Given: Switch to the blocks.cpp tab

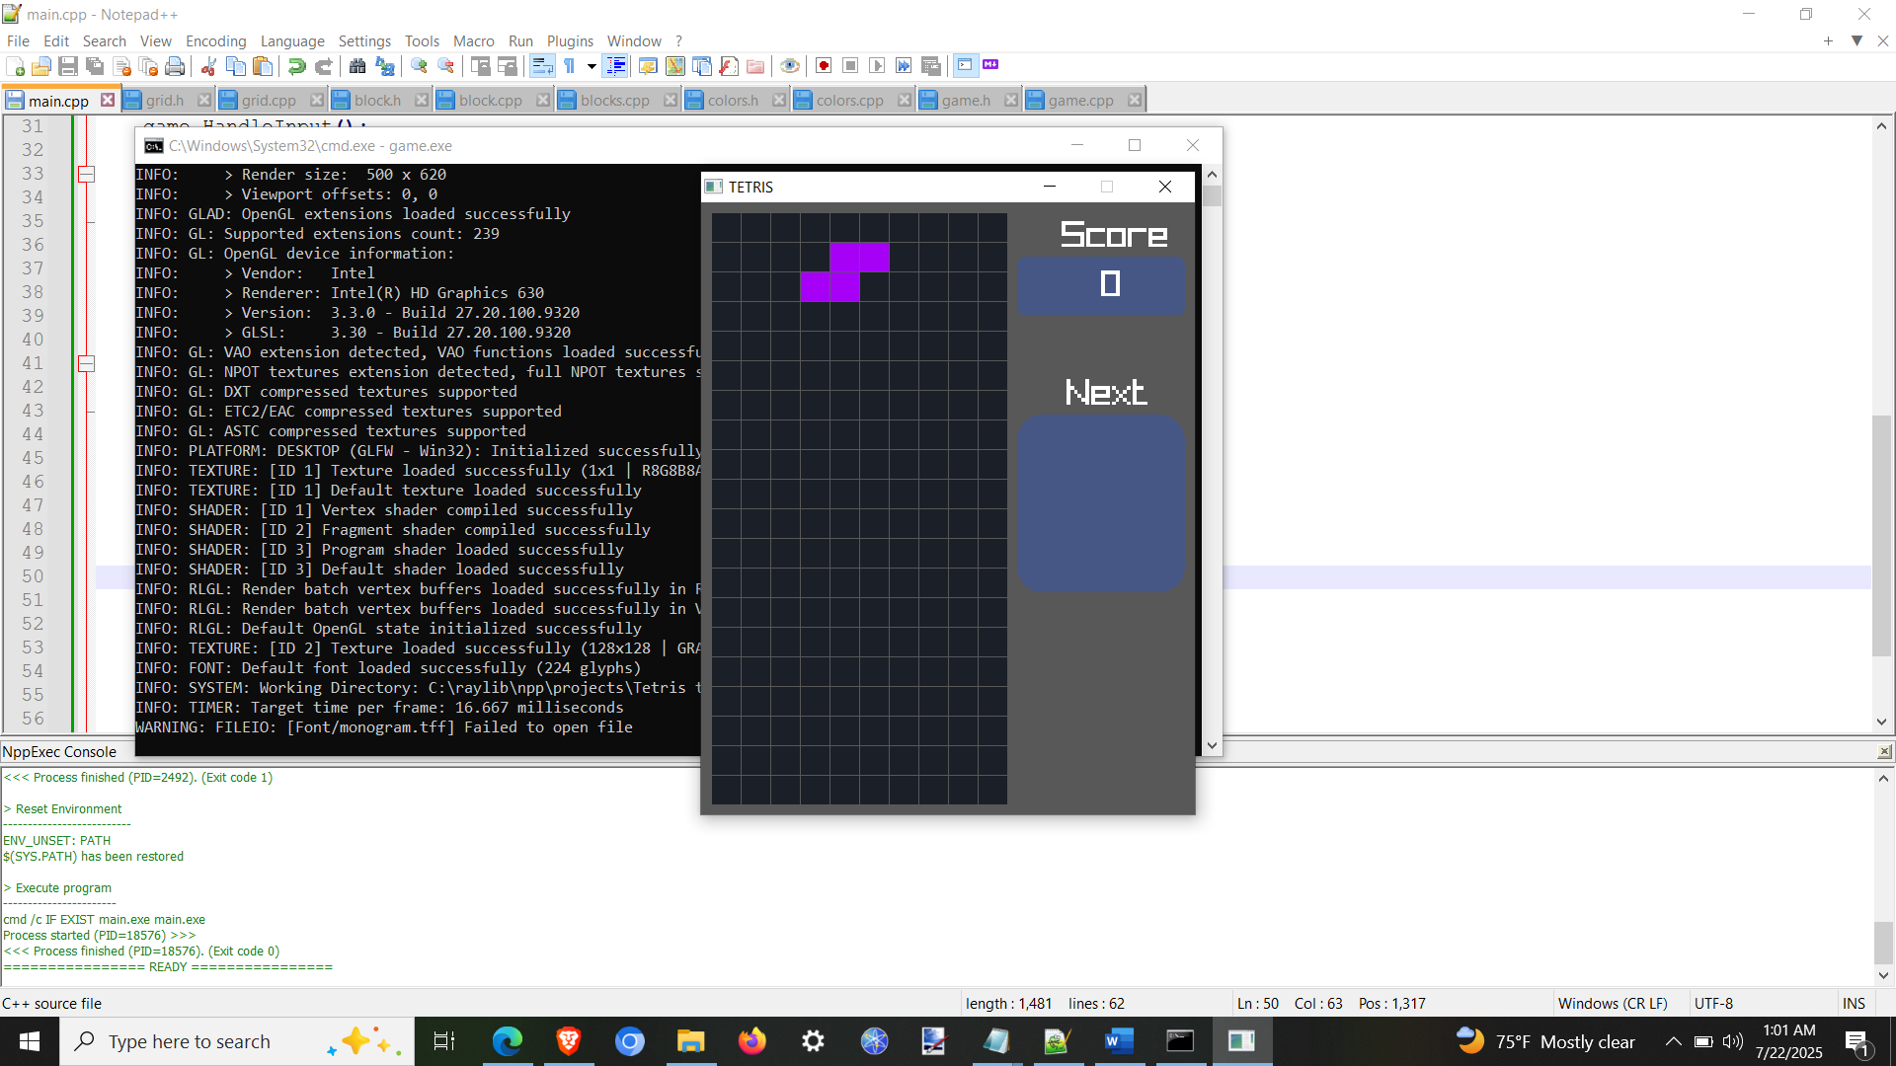Looking at the screenshot, I should coord(614,101).
